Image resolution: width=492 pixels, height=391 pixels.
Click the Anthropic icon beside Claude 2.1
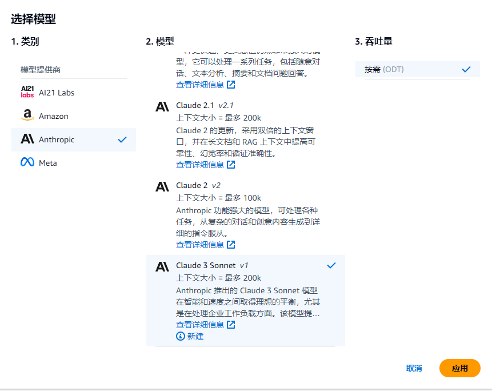click(x=162, y=106)
